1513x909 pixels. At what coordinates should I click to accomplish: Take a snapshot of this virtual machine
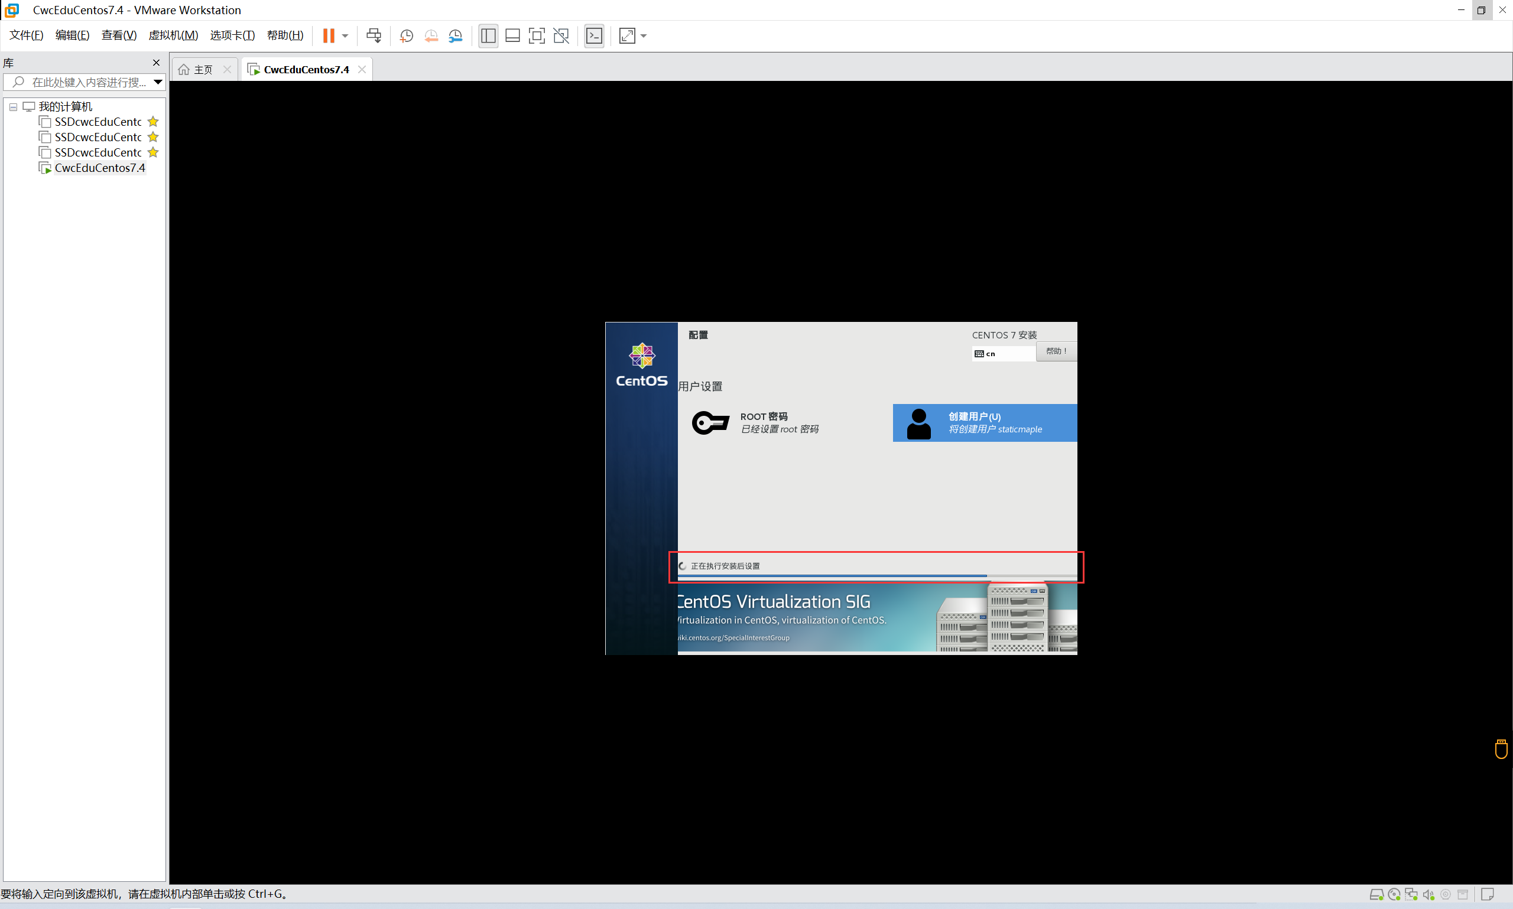pyautogui.click(x=405, y=35)
